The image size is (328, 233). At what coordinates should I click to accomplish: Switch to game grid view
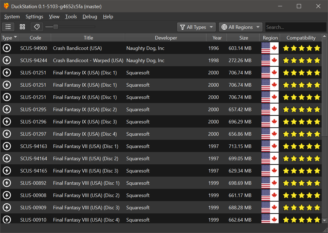coord(22,27)
